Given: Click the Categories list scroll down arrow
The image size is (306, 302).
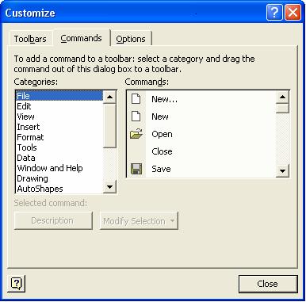Looking at the screenshot, I should coord(109,187).
